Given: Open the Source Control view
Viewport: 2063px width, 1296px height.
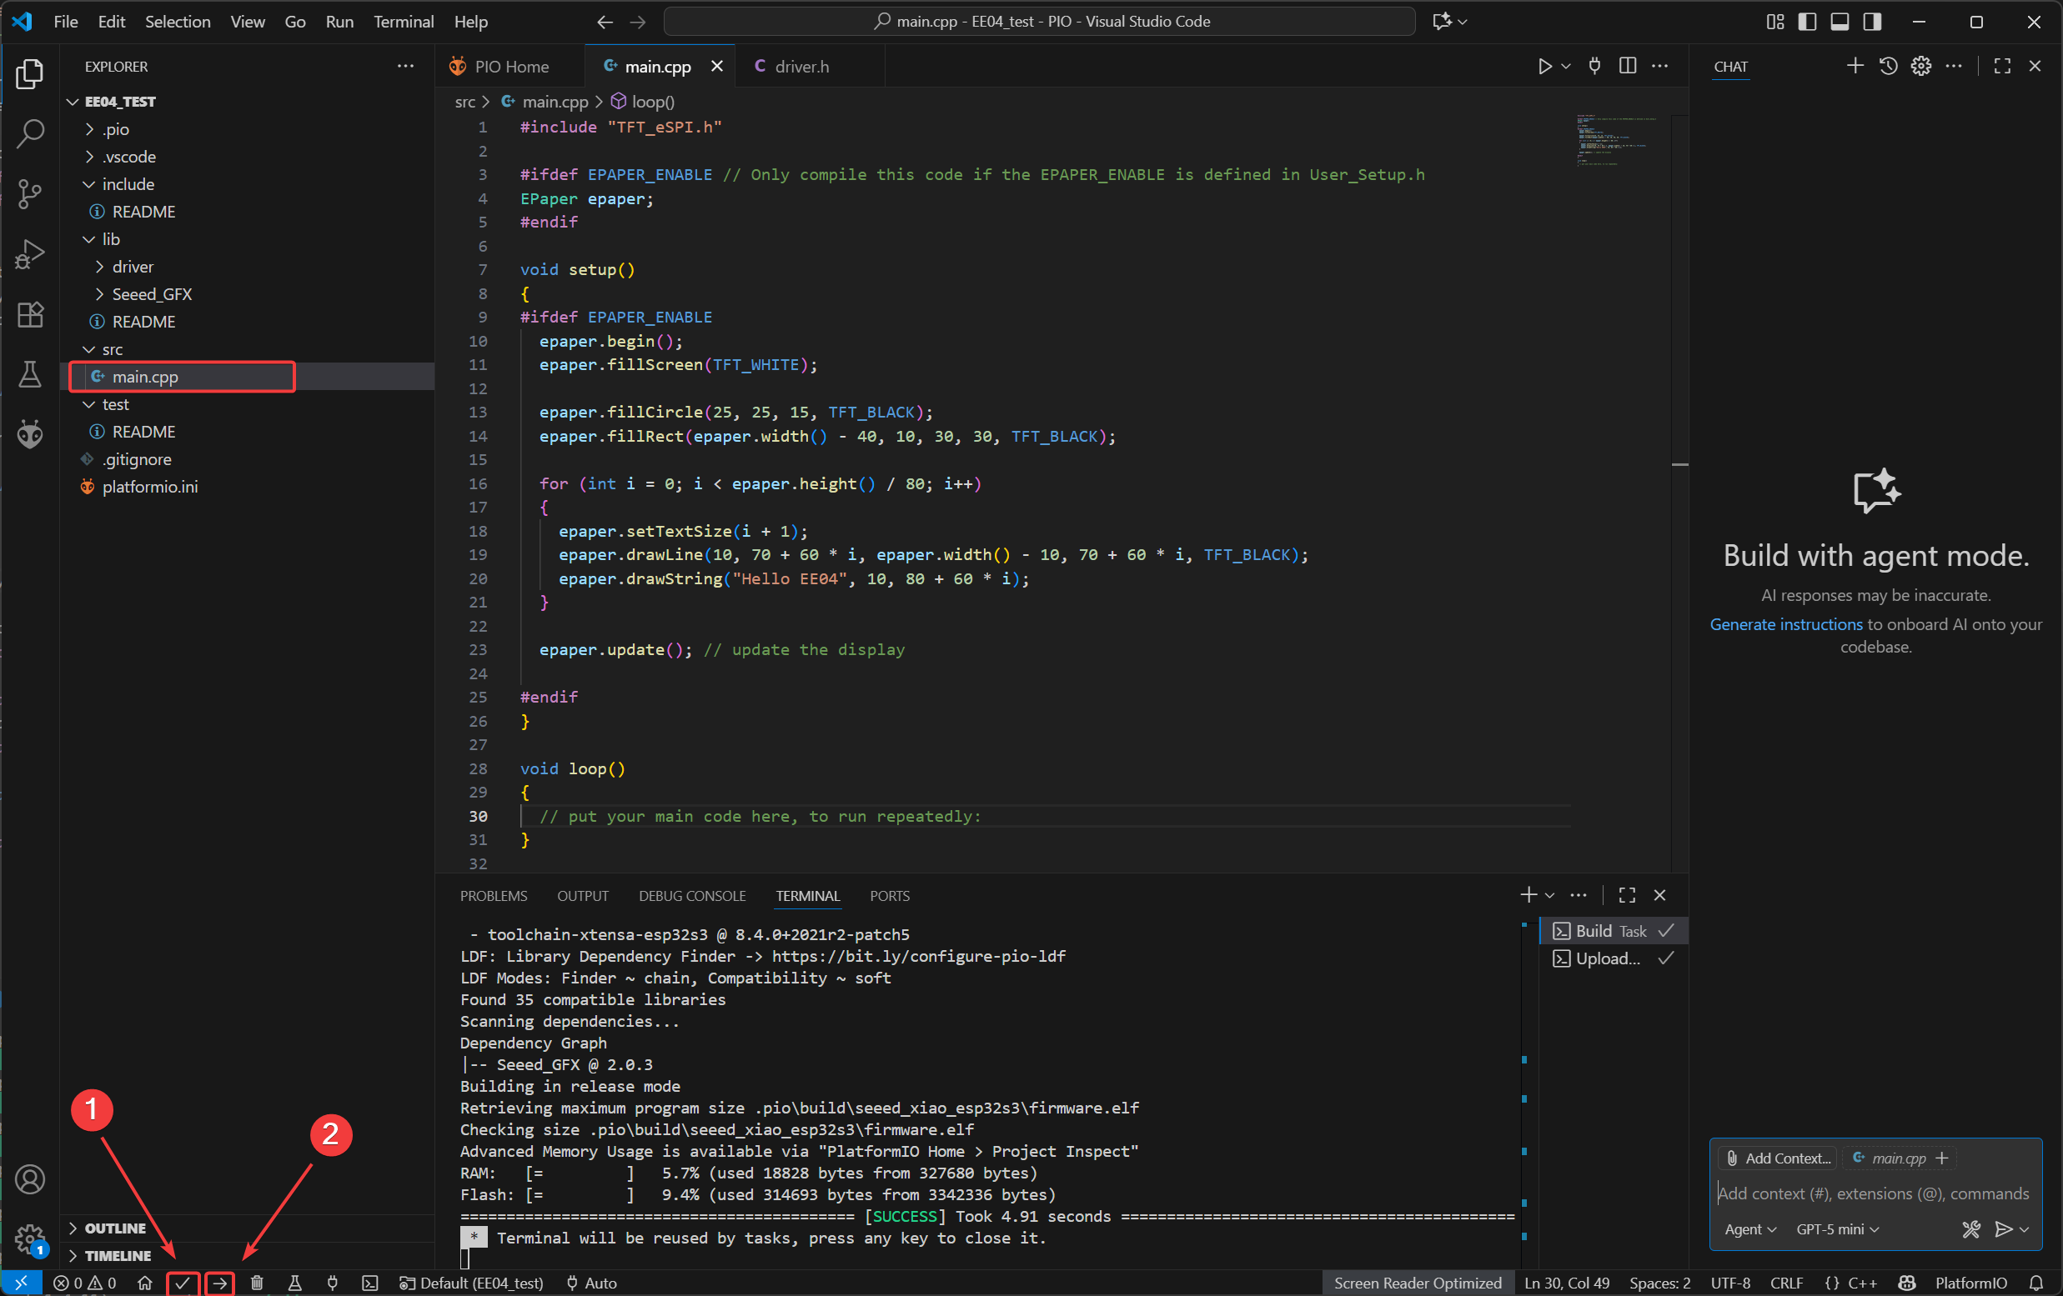Looking at the screenshot, I should (30, 193).
